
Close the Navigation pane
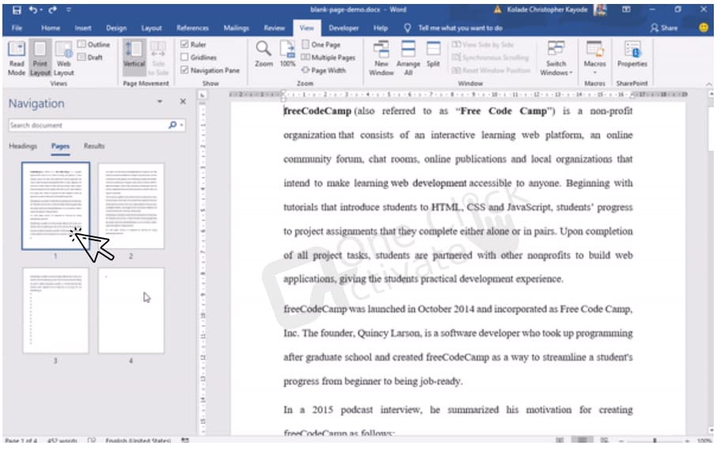point(183,101)
